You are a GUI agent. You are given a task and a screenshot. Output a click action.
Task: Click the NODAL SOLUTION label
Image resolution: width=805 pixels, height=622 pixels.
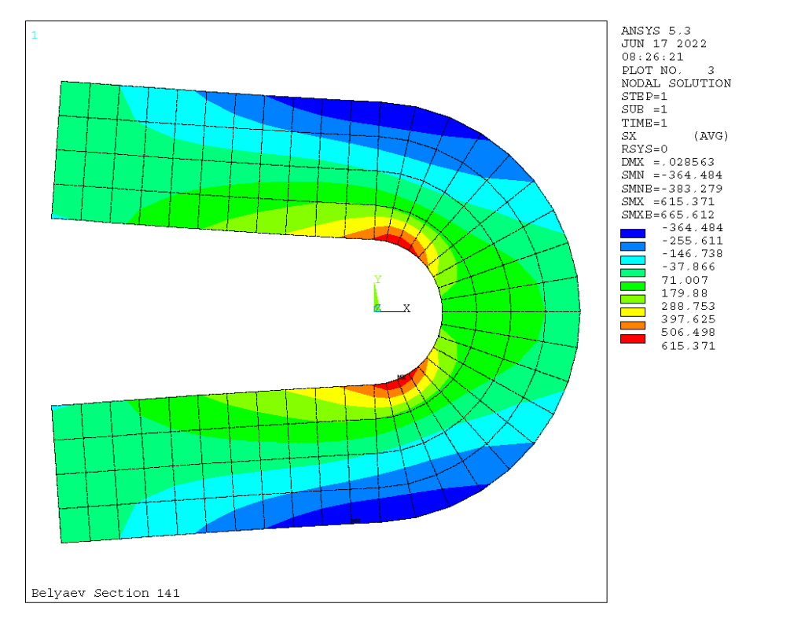675,83
